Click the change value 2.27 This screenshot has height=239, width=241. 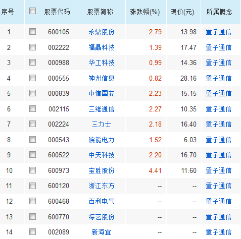(x=155, y=109)
